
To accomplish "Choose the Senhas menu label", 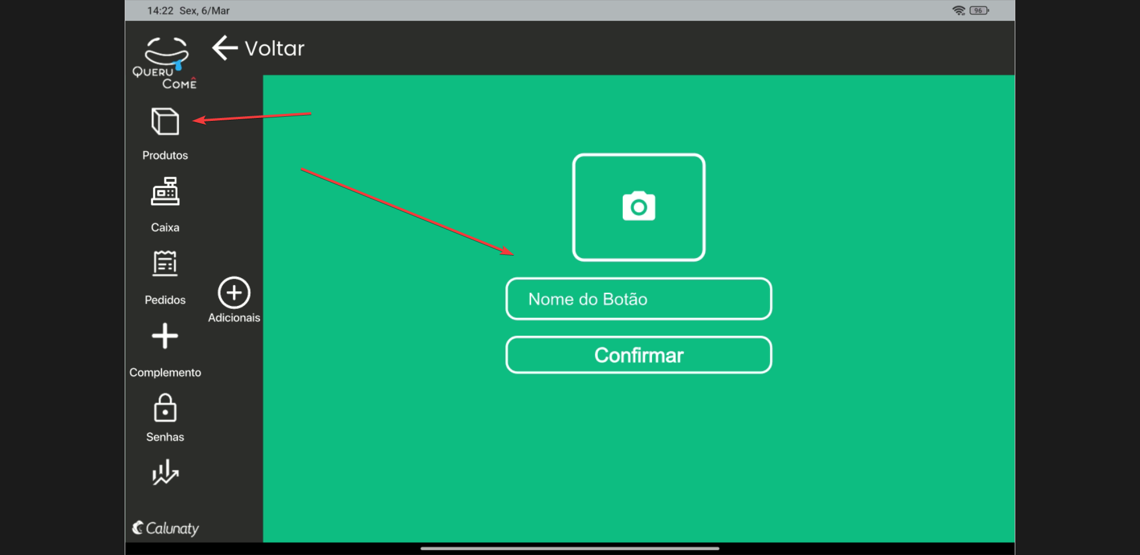I will [x=165, y=437].
